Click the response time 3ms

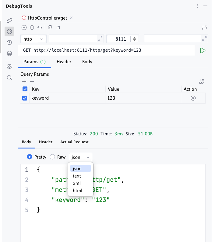click(x=119, y=134)
